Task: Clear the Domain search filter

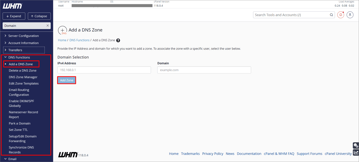Action: click(48, 26)
